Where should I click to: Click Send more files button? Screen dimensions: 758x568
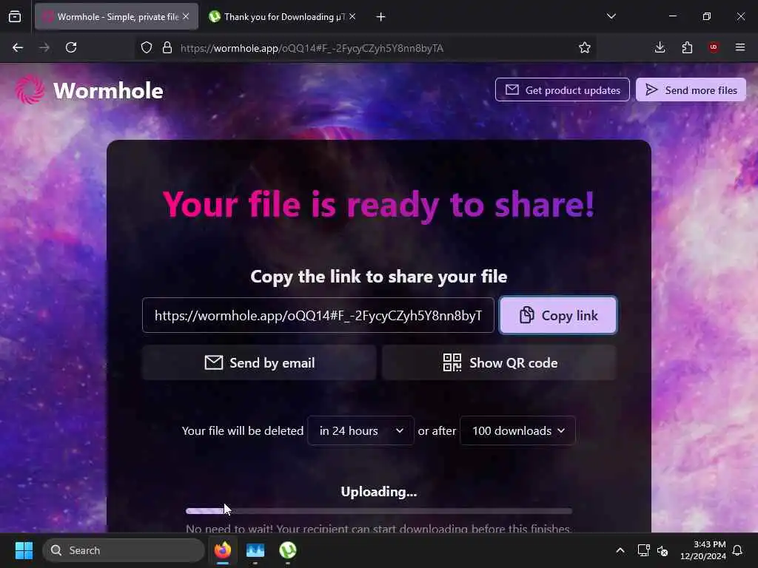coord(691,89)
